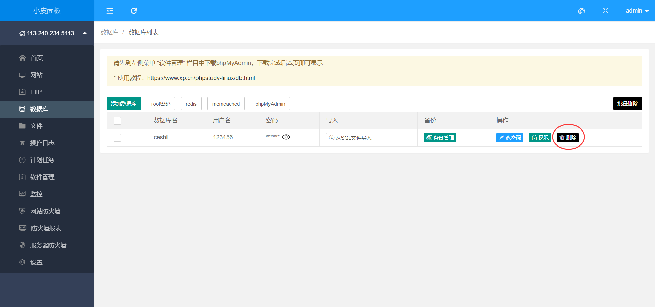655x307 pixels.
Task: Open 设置 in the sidebar
Action: click(x=47, y=262)
